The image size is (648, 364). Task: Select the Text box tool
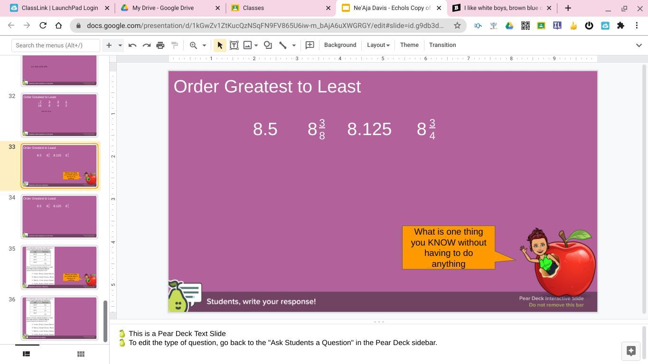click(x=234, y=45)
